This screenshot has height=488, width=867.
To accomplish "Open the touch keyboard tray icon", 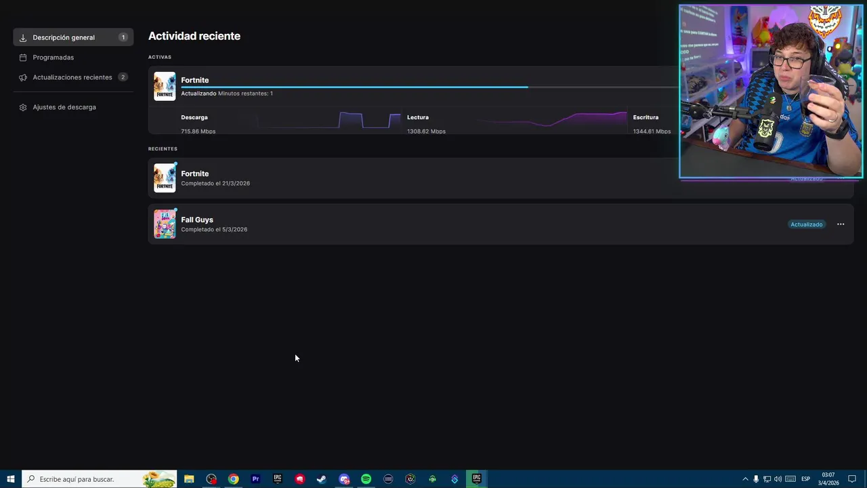I will tap(790, 479).
